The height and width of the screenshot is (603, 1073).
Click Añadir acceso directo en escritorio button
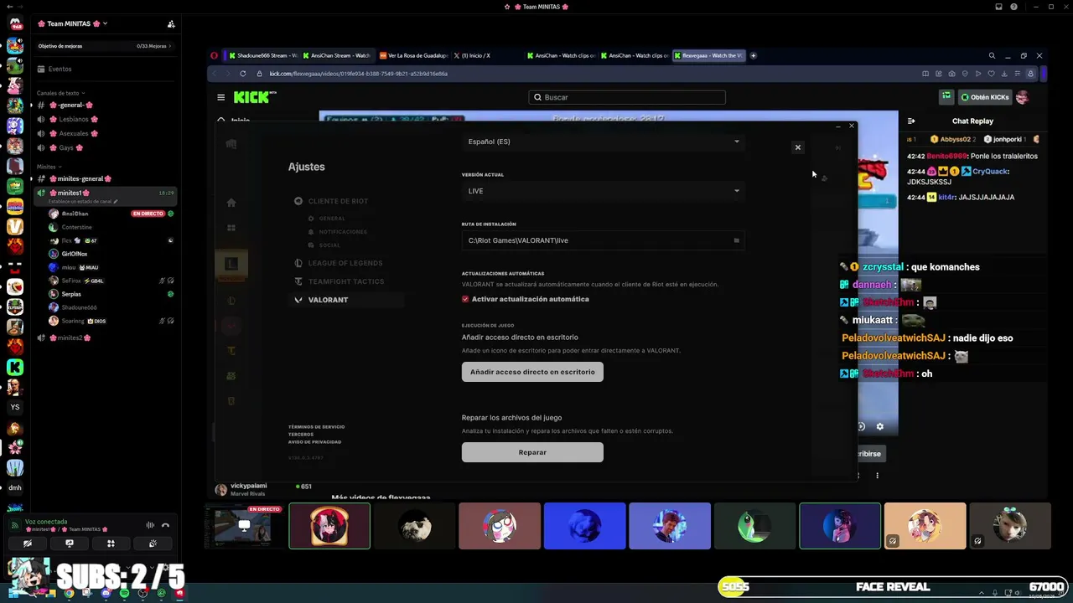(532, 372)
